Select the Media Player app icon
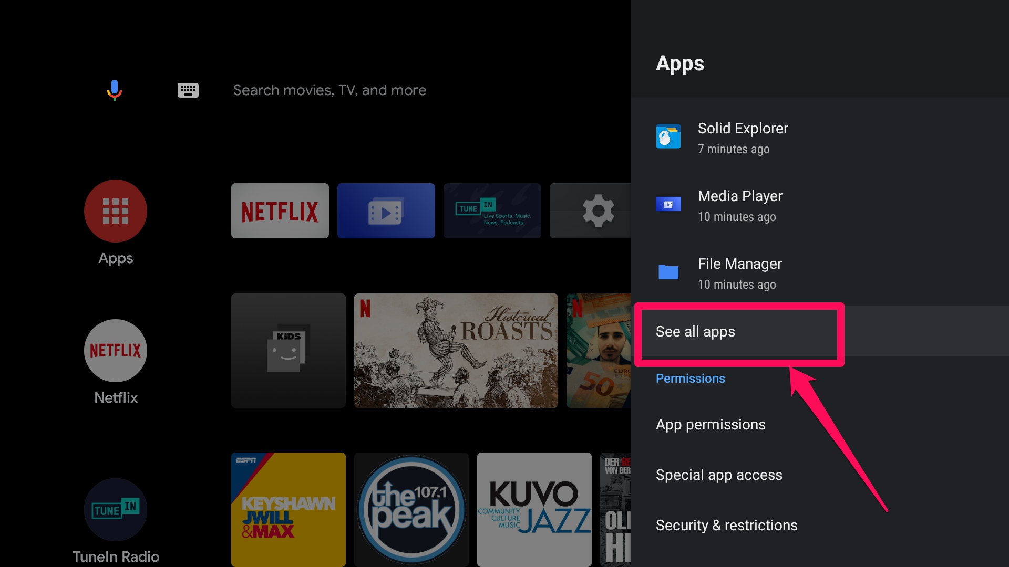Viewport: 1009px width, 567px height. coord(668,204)
